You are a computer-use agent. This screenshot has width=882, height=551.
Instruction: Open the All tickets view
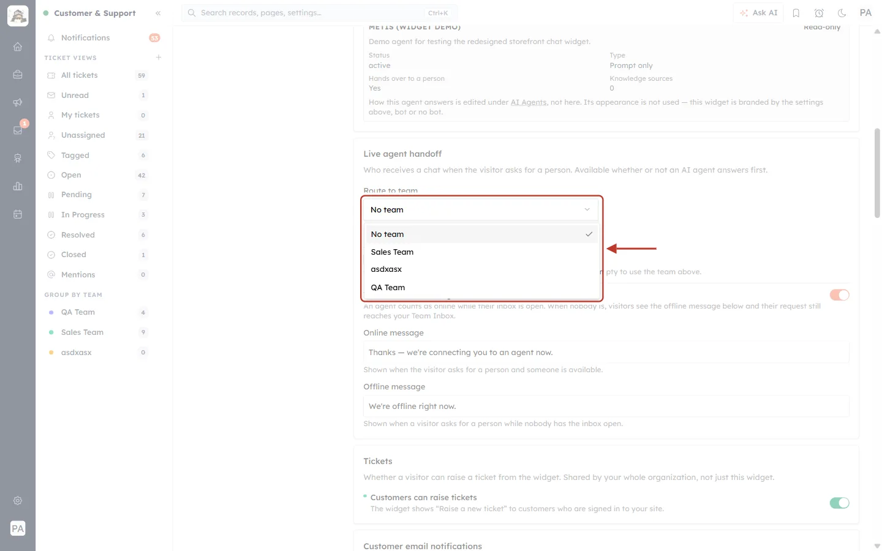[x=98, y=75]
